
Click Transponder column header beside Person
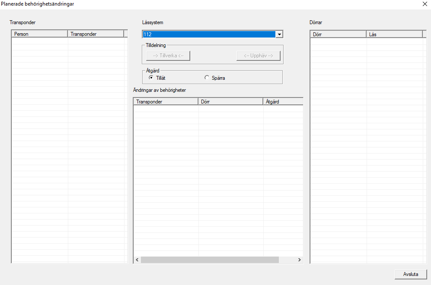(x=96, y=34)
